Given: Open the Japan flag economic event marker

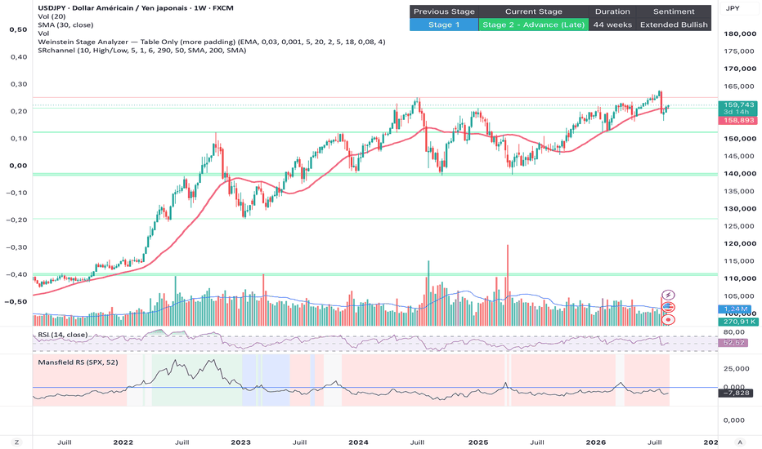Looking at the screenshot, I should click(x=669, y=319).
